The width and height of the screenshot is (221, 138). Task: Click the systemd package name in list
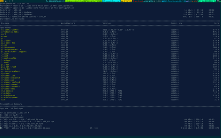(x=5, y=74)
